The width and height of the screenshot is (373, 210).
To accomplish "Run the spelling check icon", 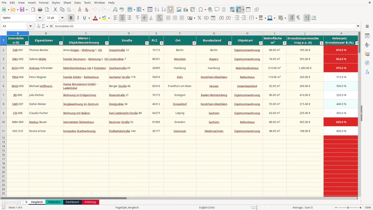I will pos(122,10).
